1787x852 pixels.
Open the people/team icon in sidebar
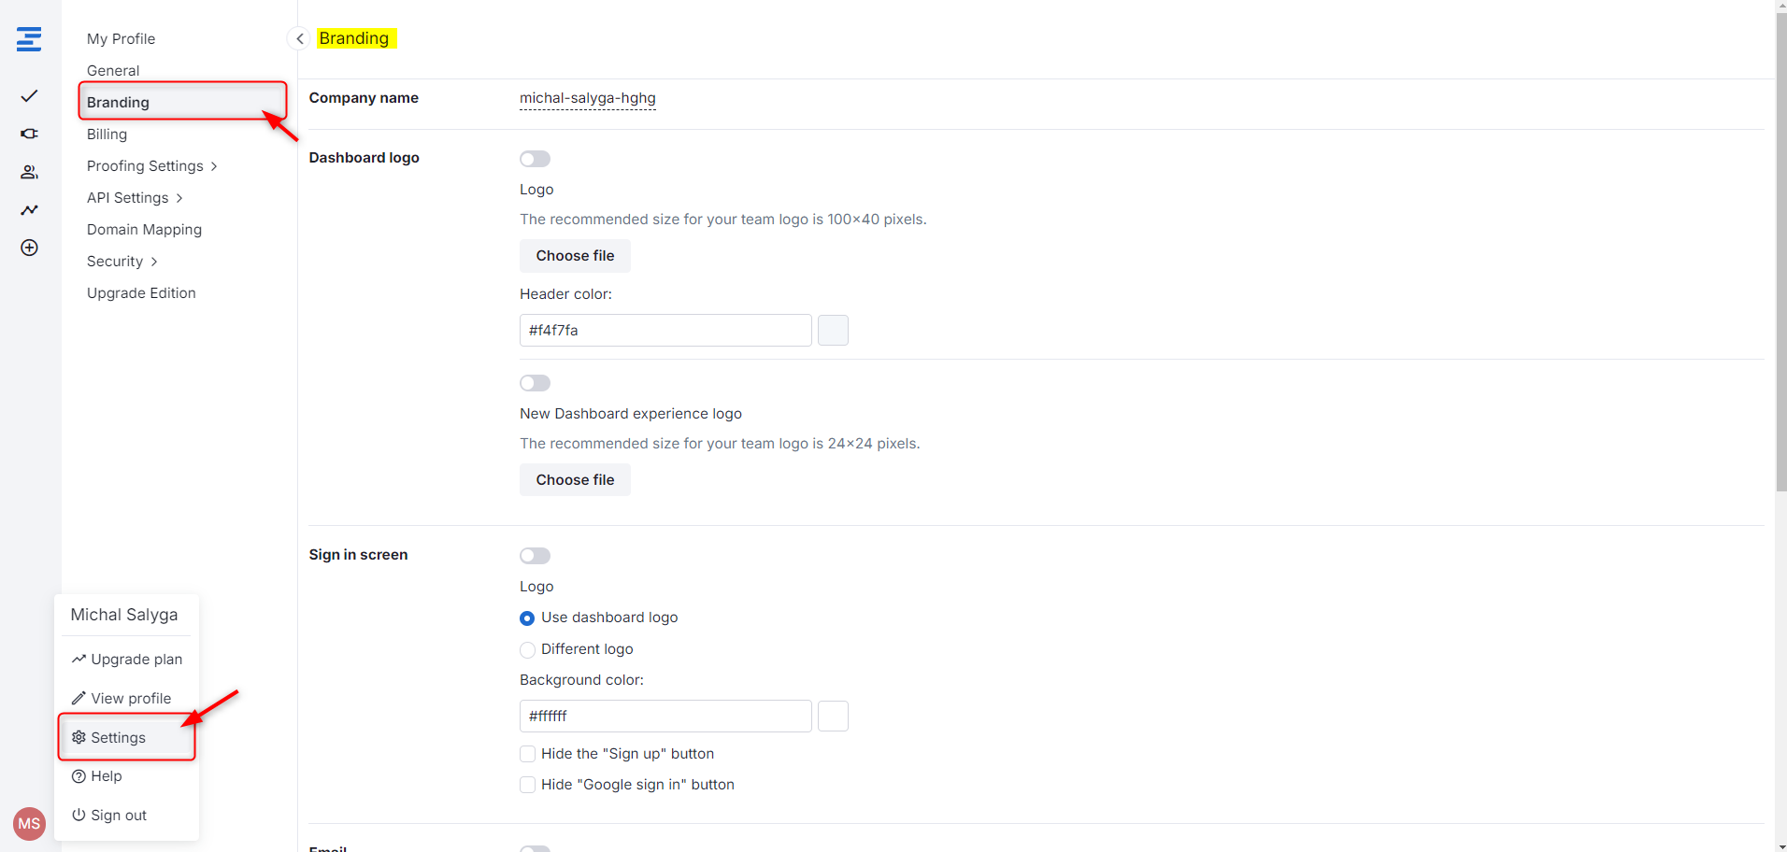pos(29,172)
